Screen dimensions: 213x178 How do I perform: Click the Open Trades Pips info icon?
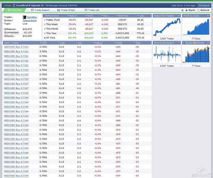click(135, 43)
